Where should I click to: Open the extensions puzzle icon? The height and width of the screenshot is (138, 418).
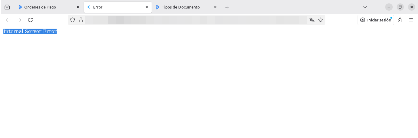[400, 20]
